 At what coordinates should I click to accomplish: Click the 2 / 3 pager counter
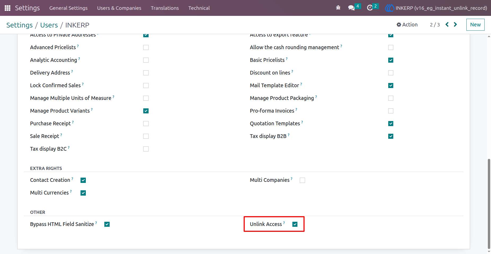click(x=435, y=25)
